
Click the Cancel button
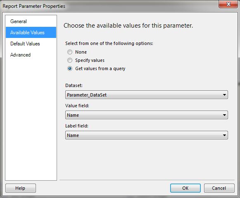(219, 188)
